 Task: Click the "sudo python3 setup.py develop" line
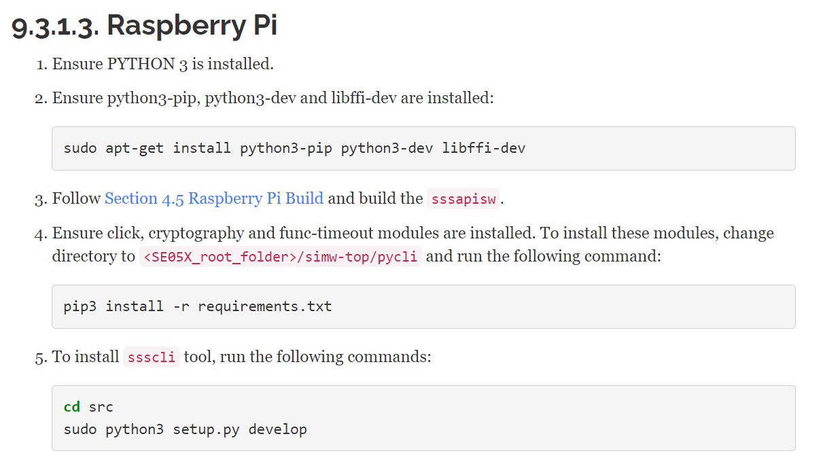pyautogui.click(x=185, y=429)
